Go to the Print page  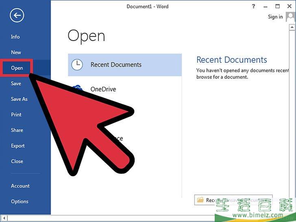(16, 114)
